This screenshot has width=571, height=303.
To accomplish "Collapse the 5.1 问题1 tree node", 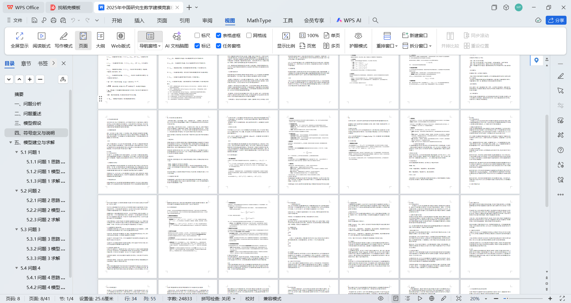I will click(17, 152).
